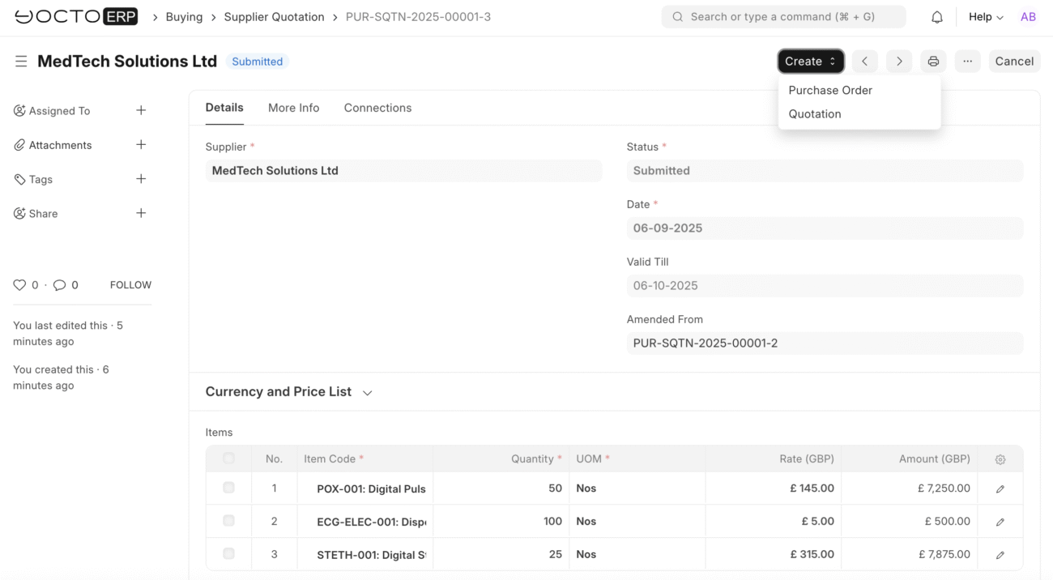
Task: Go to next document arrow
Action: [899, 62]
